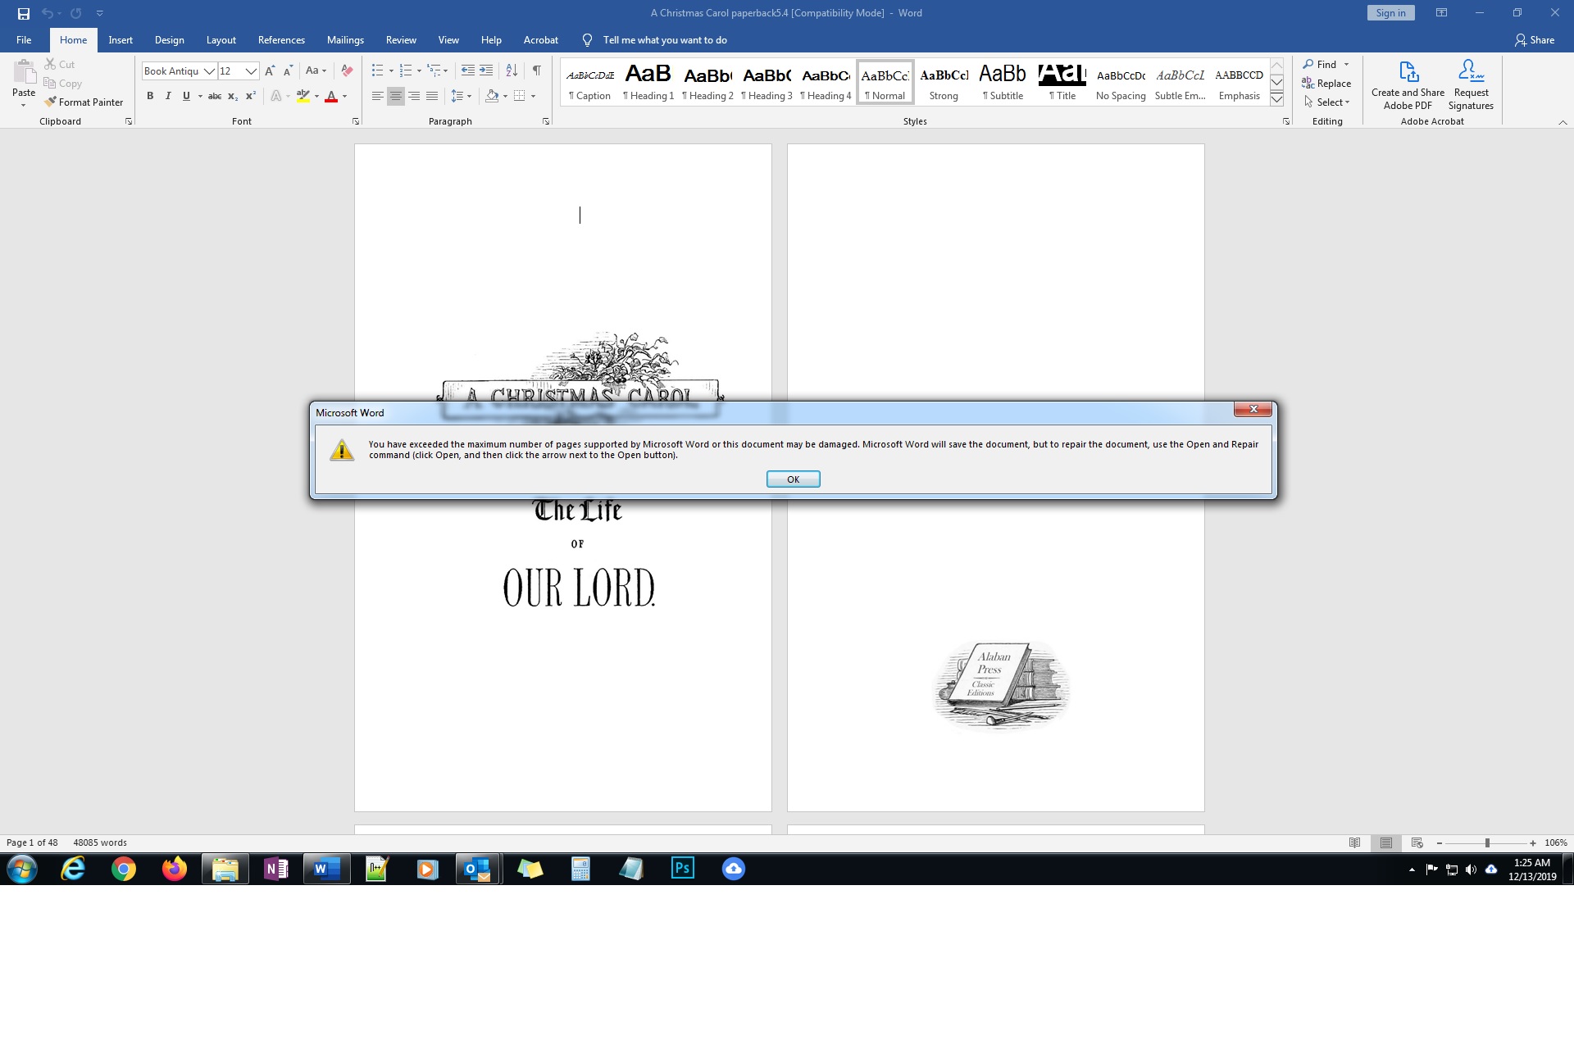Click the Increase Indent icon
The height and width of the screenshot is (1049, 1574).
pyautogui.click(x=486, y=70)
